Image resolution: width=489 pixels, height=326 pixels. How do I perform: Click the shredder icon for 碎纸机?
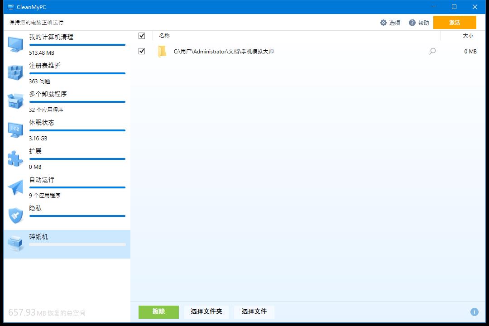(15, 244)
